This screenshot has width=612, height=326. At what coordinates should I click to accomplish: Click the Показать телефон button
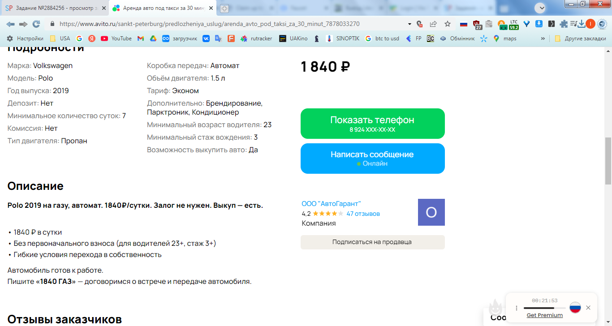[x=373, y=124]
